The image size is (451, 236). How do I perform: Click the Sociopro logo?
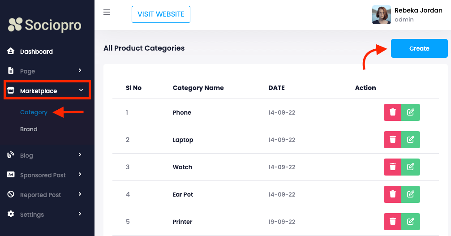coord(45,25)
